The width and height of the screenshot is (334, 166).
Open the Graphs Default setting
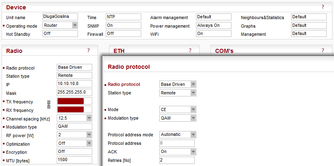coord(309,25)
